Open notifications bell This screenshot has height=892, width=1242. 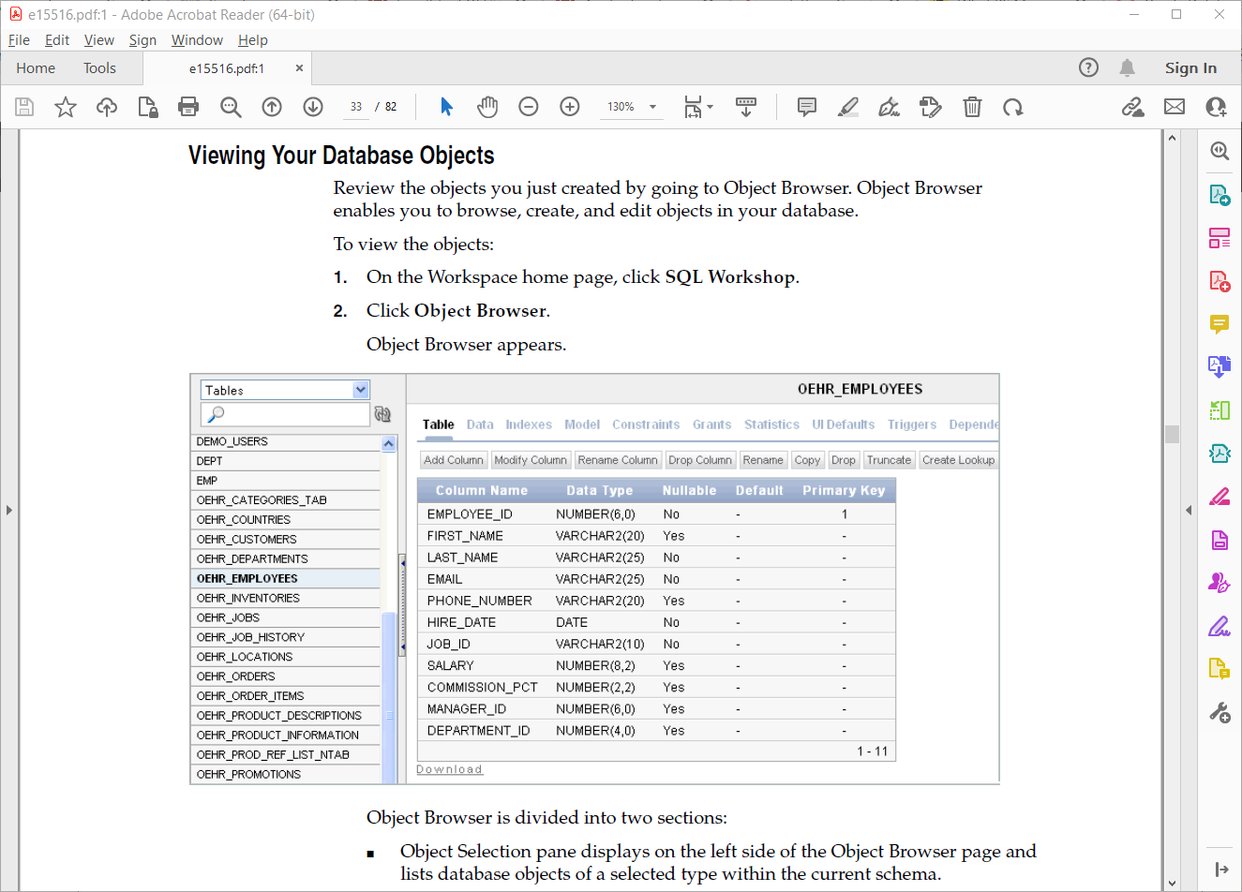[x=1128, y=67]
